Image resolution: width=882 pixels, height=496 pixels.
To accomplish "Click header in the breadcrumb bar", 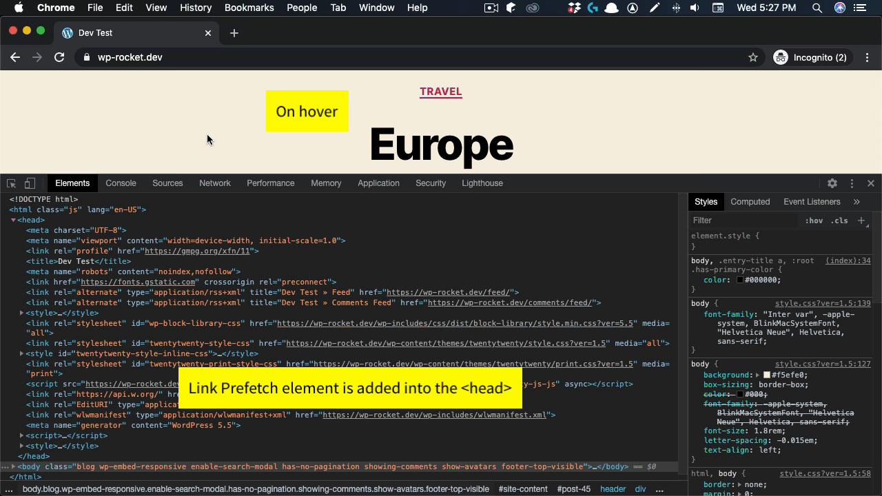I will (x=613, y=489).
